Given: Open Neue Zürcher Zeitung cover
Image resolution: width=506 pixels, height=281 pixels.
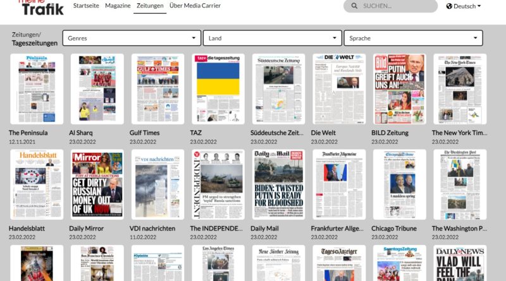Looking at the screenshot, I should tap(278, 263).
